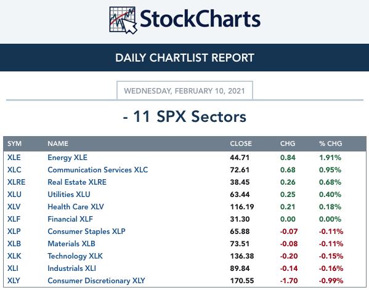Sort by the CLOSE column header
Viewport: 369px width, 290px height.
coord(241,143)
